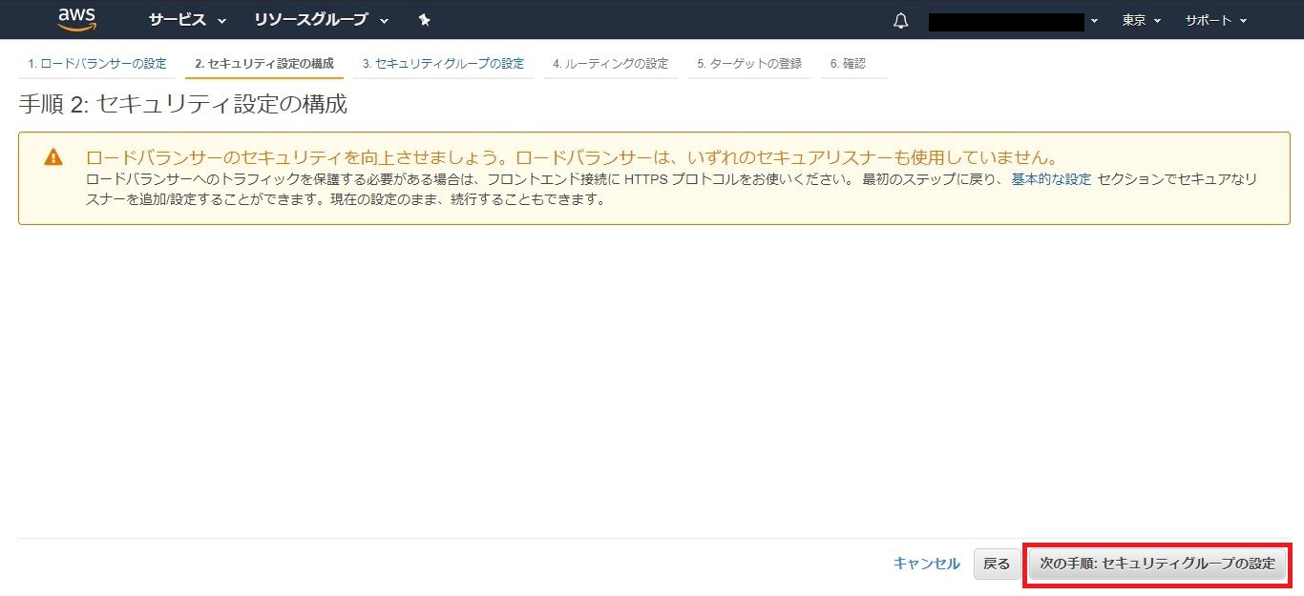1304x596 pixels.
Task: Select the 2. セキュリティ設定の構成 tab
Action: [264, 64]
